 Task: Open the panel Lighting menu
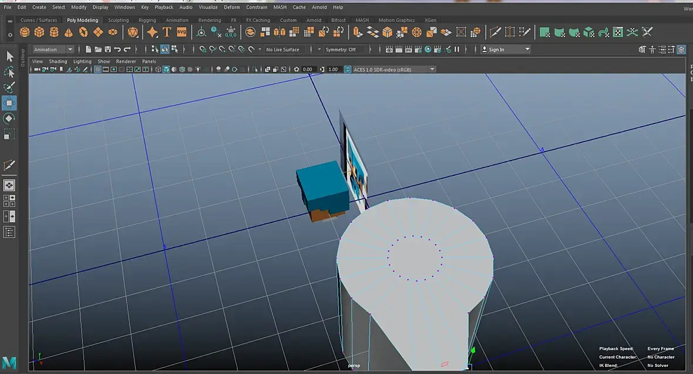click(x=82, y=62)
